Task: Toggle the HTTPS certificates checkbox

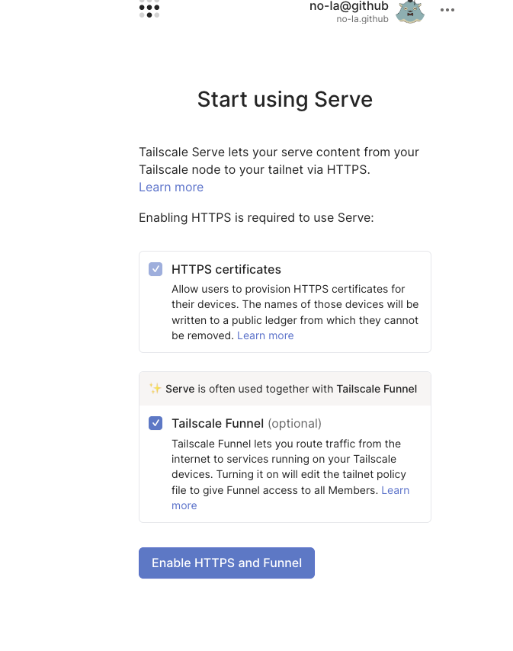Action: point(156,269)
